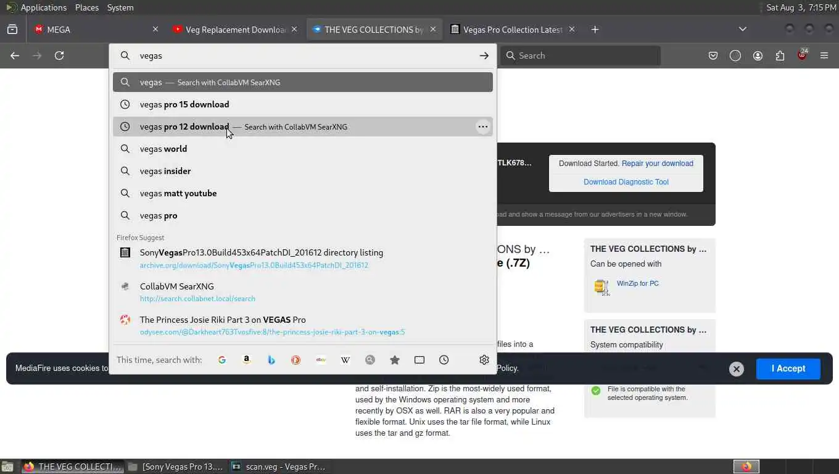Click Repair your download link
The height and width of the screenshot is (474, 839).
[x=658, y=164]
